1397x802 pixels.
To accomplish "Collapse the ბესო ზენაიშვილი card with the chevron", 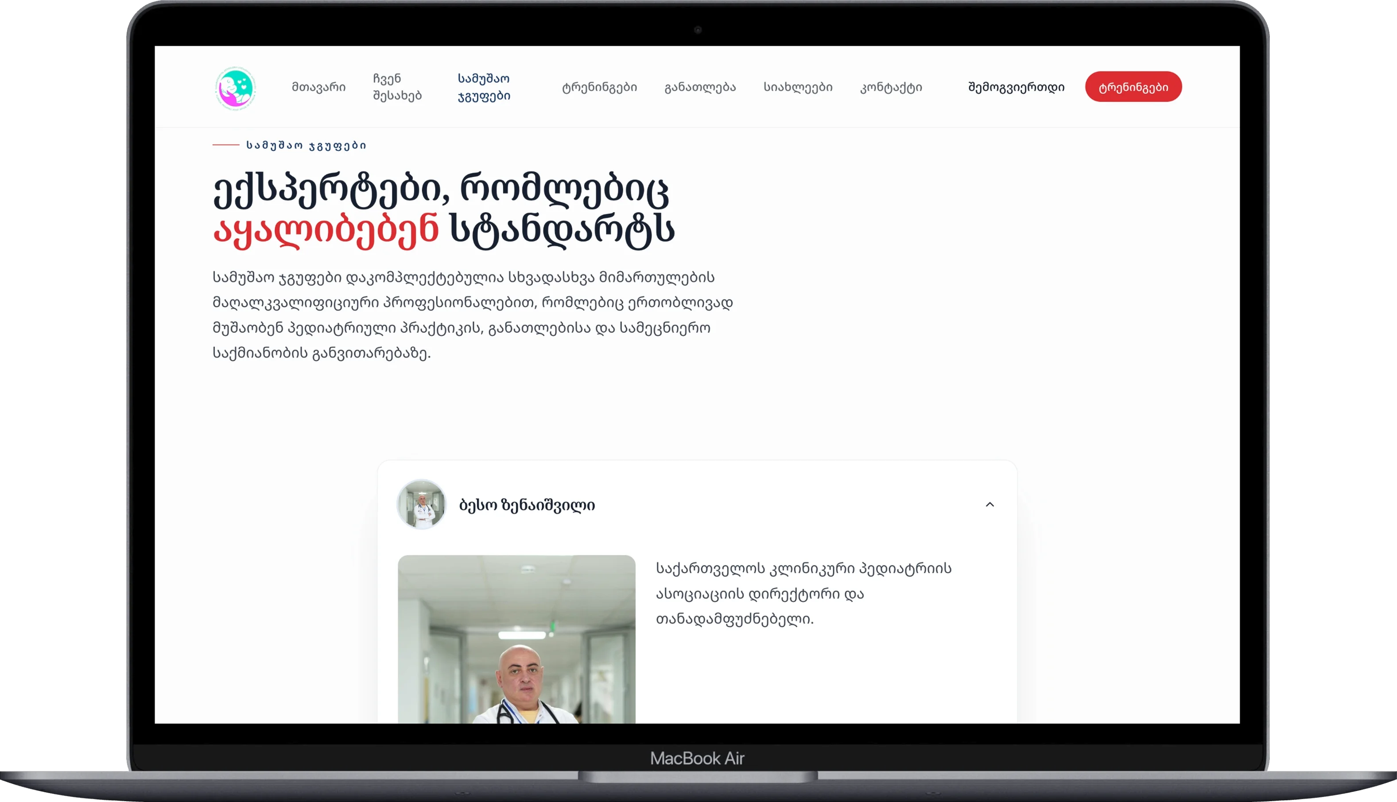I will pyautogui.click(x=990, y=505).
